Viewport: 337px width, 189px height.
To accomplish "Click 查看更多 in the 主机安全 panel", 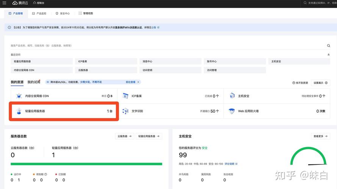I will [x=320, y=136].
